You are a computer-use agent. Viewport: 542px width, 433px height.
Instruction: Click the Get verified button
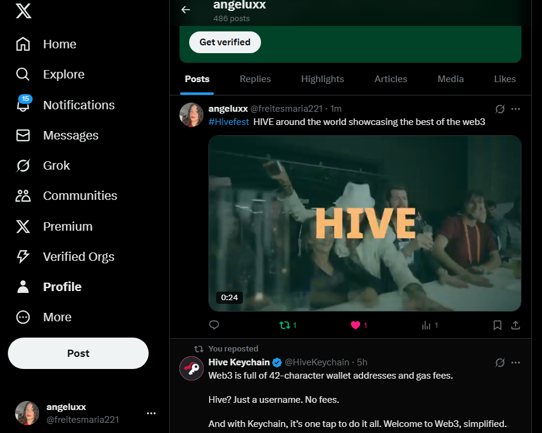pos(225,42)
